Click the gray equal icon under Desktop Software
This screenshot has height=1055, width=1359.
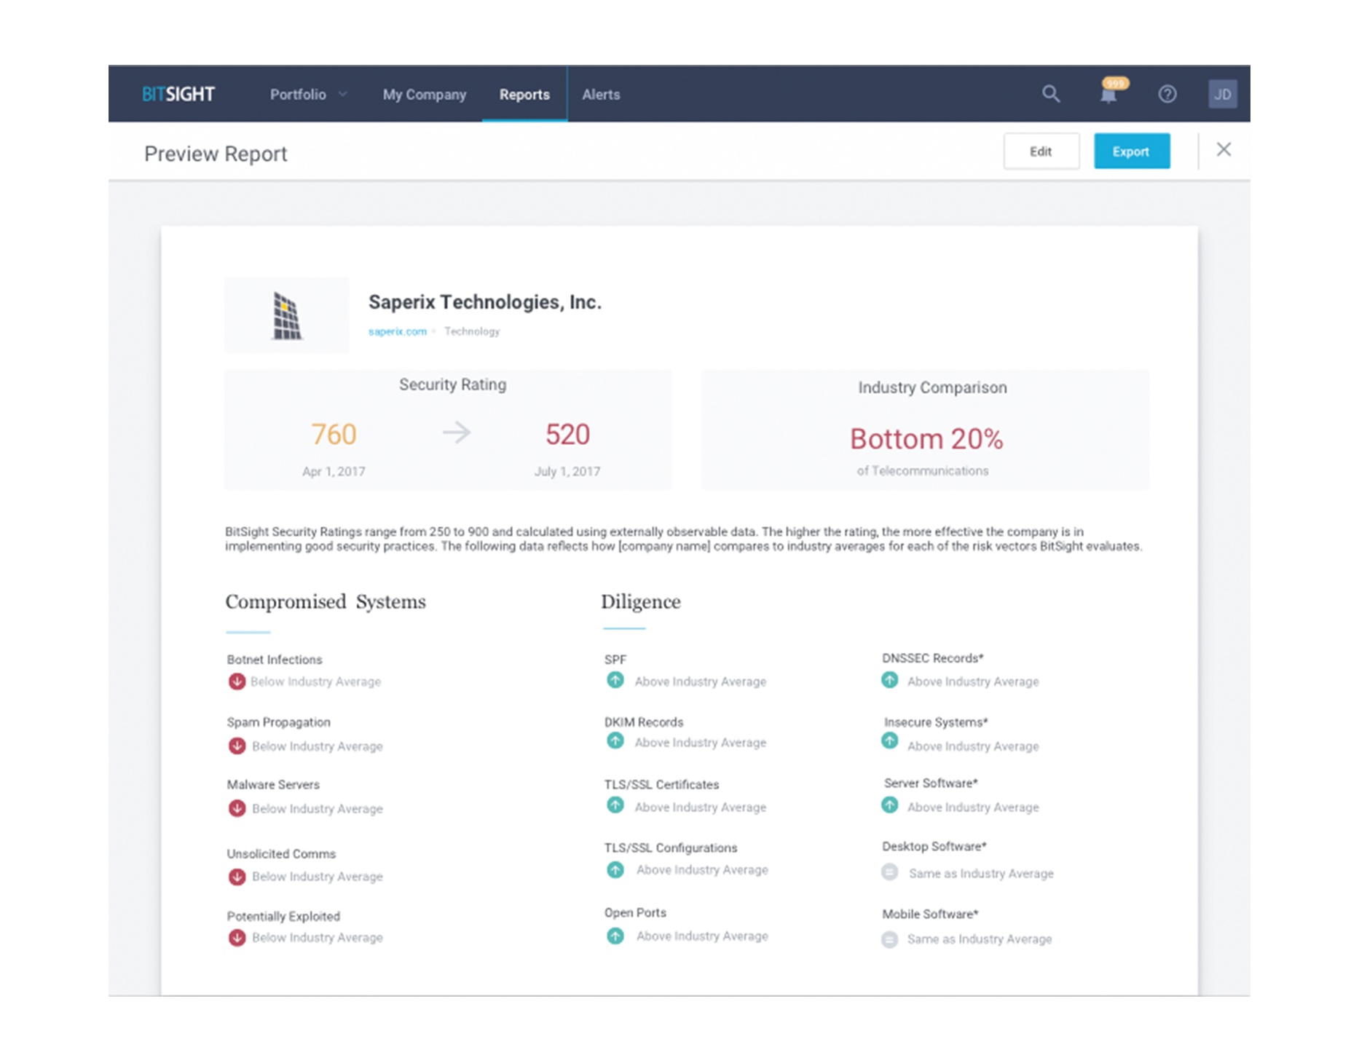[889, 872]
